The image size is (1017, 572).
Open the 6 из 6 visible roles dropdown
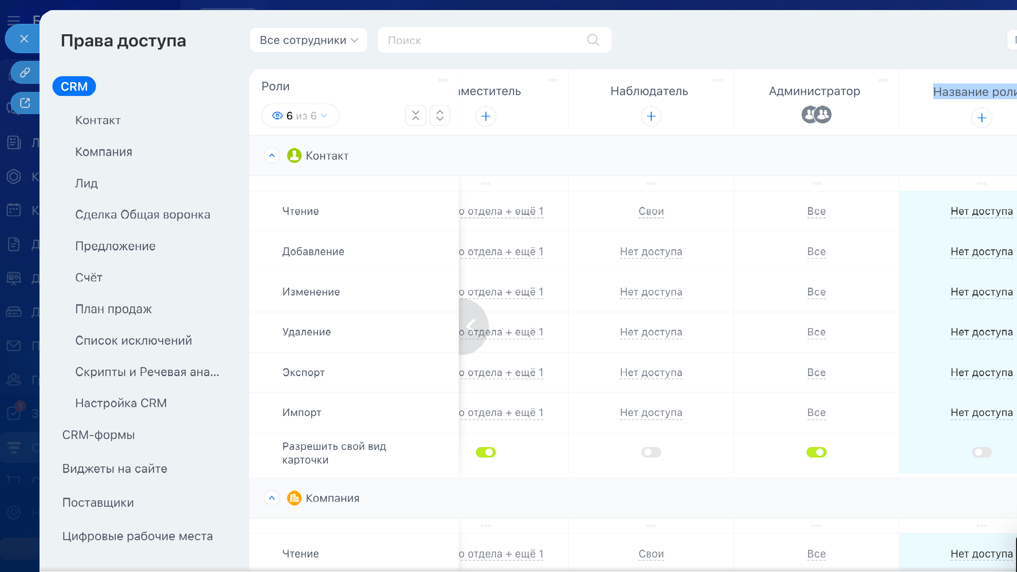click(x=300, y=116)
